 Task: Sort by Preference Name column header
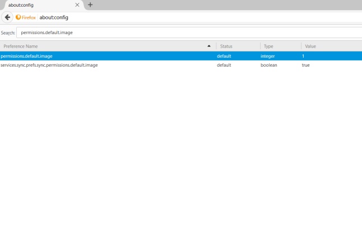click(108, 46)
